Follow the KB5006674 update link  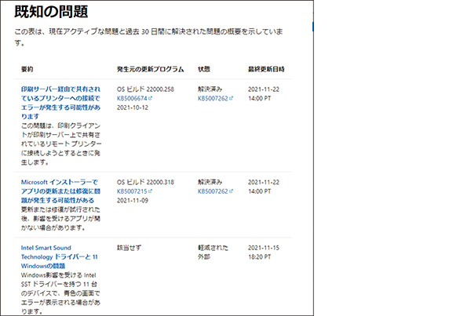coord(131,98)
